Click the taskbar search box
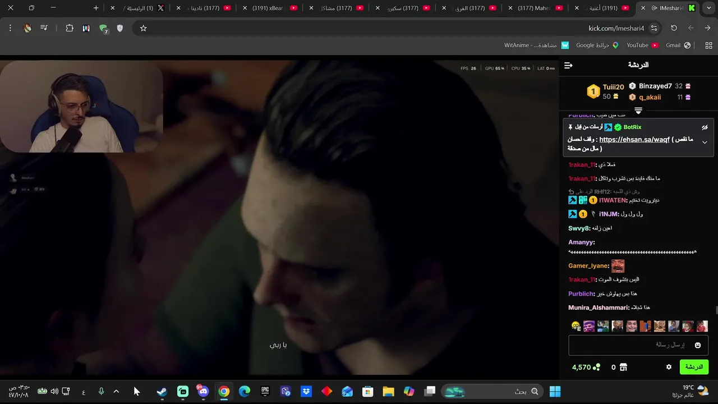718x404 pixels. (493, 391)
